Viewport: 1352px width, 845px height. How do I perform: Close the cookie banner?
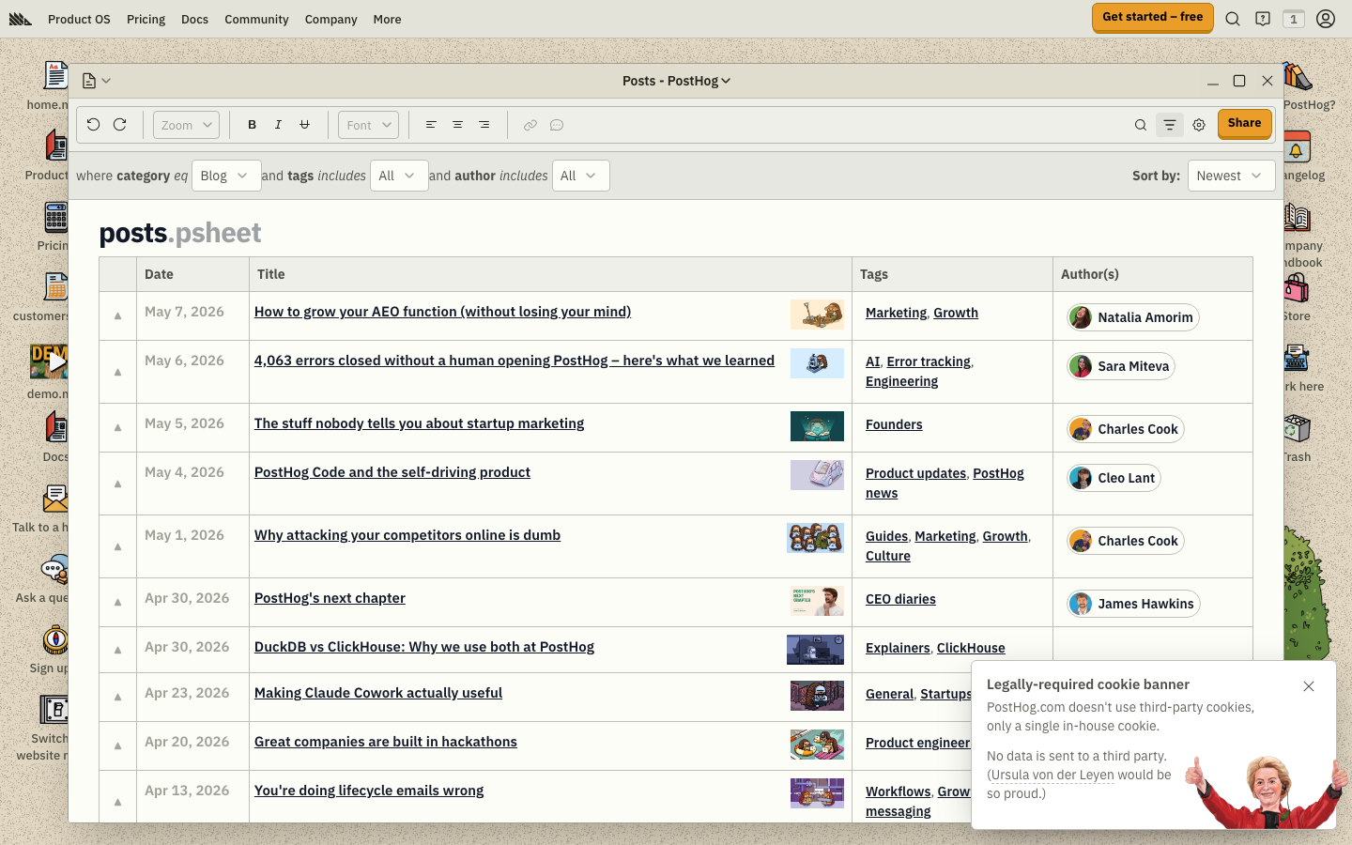tap(1309, 686)
